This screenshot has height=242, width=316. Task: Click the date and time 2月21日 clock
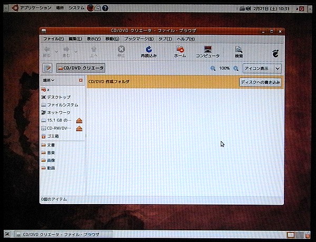coord(271,8)
